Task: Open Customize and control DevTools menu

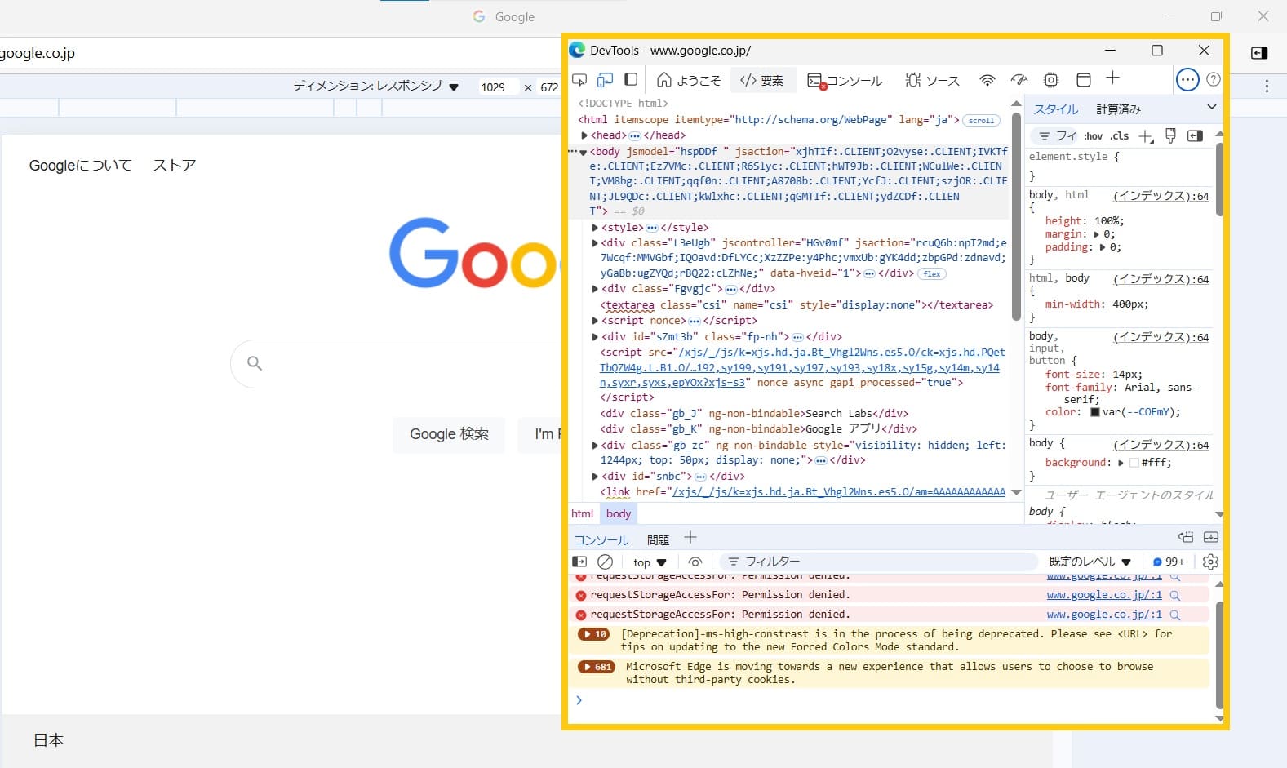Action: pyautogui.click(x=1187, y=80)
